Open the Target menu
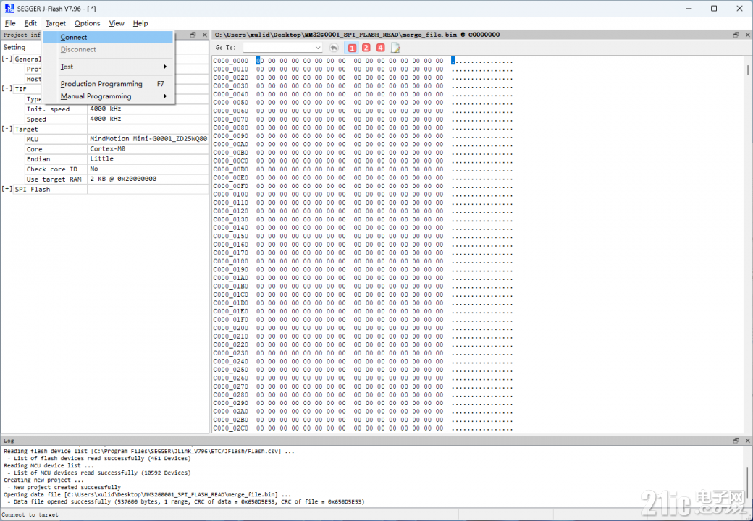Screen dimensions: 753x521 [x=56, y=23]
